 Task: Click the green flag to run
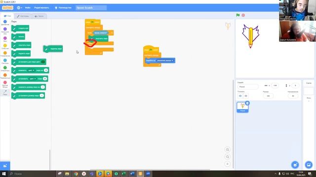point(238,15)
